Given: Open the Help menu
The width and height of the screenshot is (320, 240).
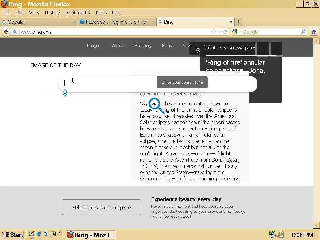Looking at the screenshot, I should [117, 12].
